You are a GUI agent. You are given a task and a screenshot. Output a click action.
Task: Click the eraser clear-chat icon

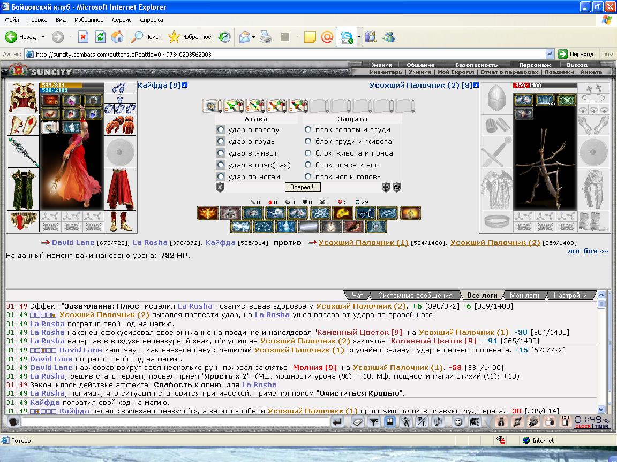pos(358,422)
